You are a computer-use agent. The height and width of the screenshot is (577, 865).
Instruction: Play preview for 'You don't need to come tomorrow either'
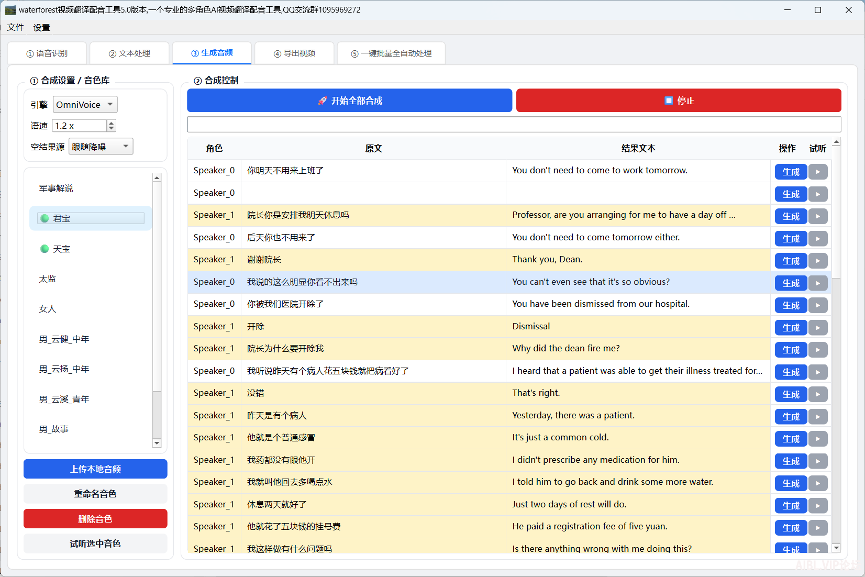point(817,239)
